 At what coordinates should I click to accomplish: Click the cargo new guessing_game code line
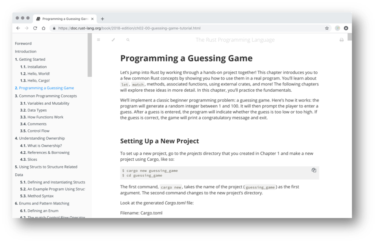click(x=150, y=170)
